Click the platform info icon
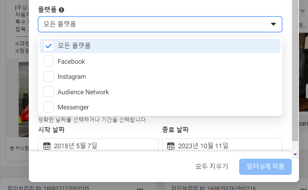This screenshot has height=190, width=308. pos(61,10)
